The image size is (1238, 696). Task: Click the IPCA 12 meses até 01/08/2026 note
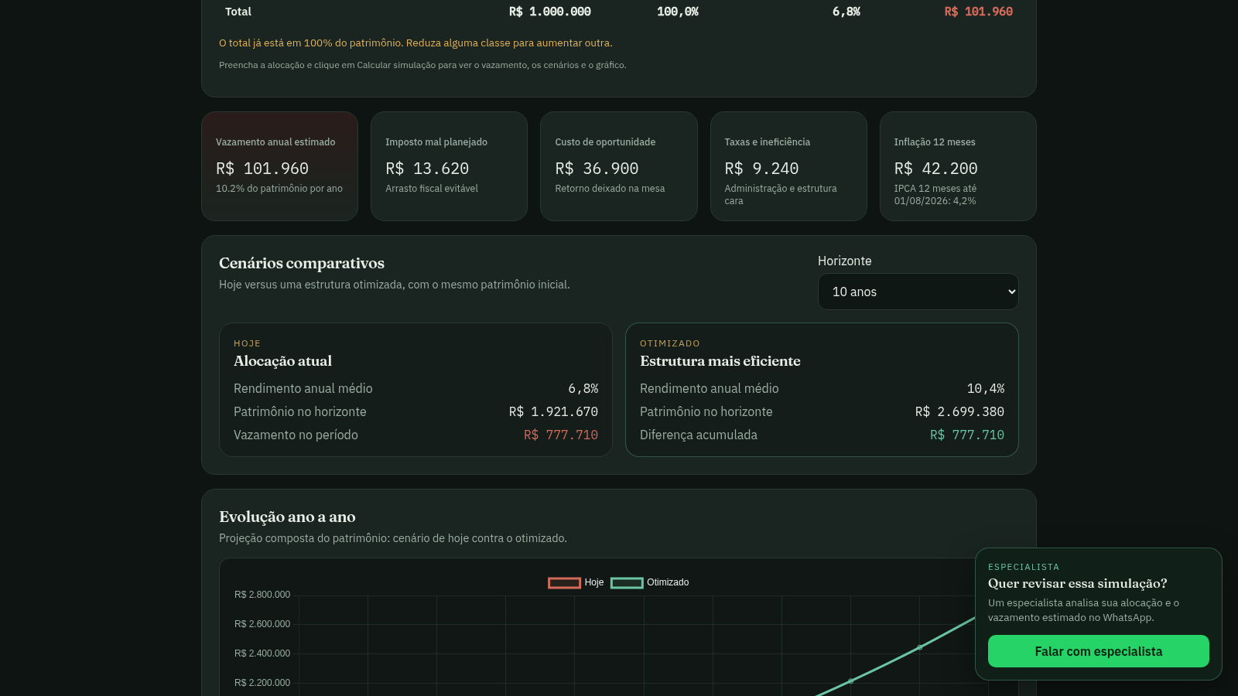[935, 195]
